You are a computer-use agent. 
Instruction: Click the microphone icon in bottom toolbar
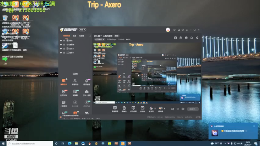[151, 108]
